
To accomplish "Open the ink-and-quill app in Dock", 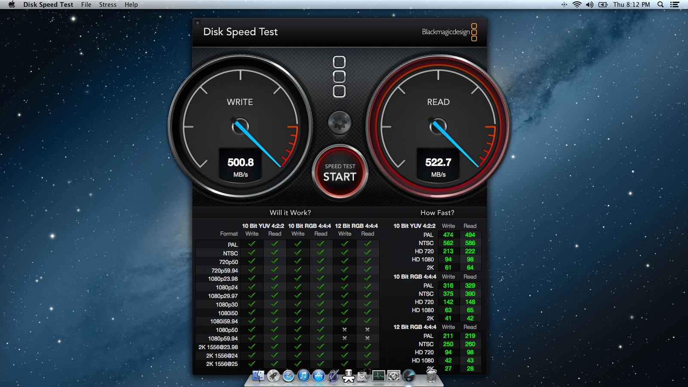I will [x=334, y=376].
